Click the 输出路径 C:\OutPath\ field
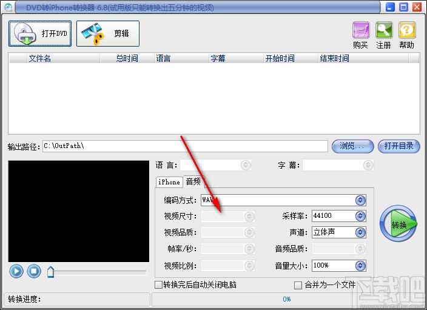 click(x=185, y=146)
